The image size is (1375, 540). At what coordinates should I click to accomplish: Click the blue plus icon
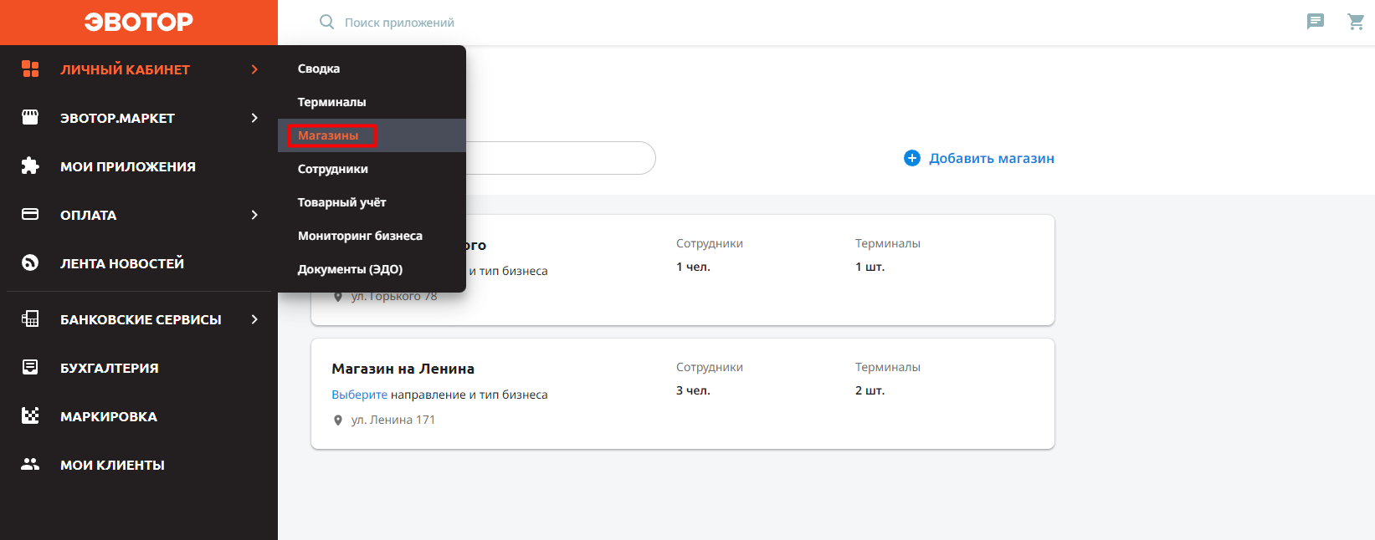912,158
